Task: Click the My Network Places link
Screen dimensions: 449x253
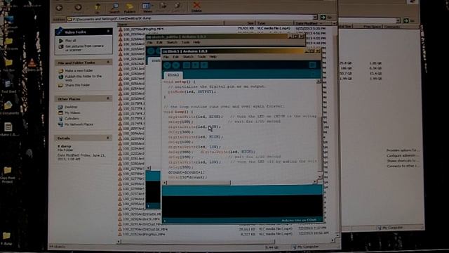Action: 79,124
